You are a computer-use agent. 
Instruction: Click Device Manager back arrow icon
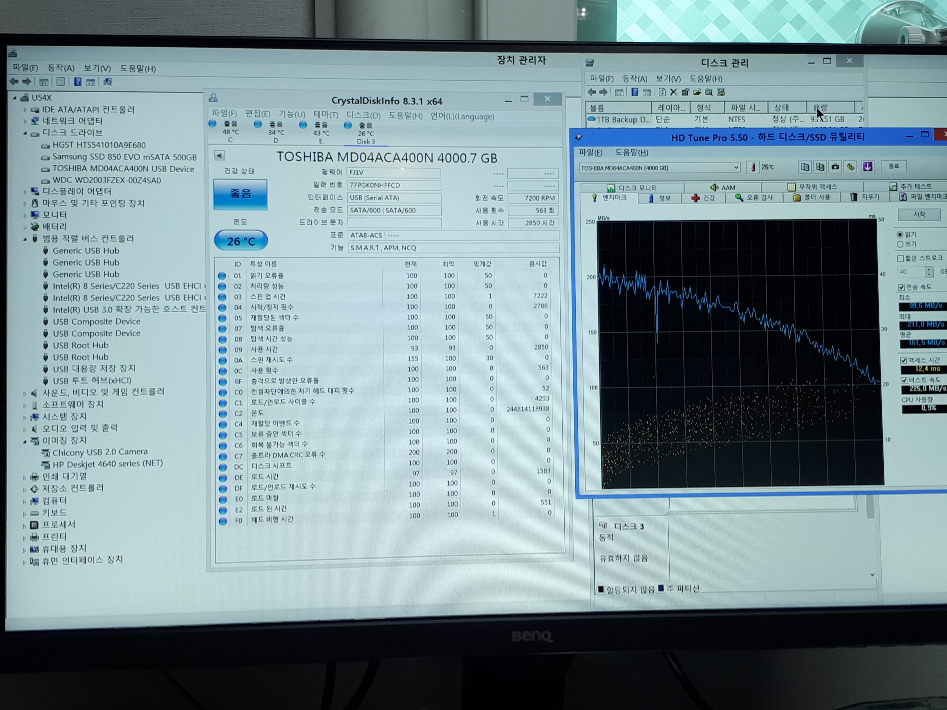tap(15, 81)
